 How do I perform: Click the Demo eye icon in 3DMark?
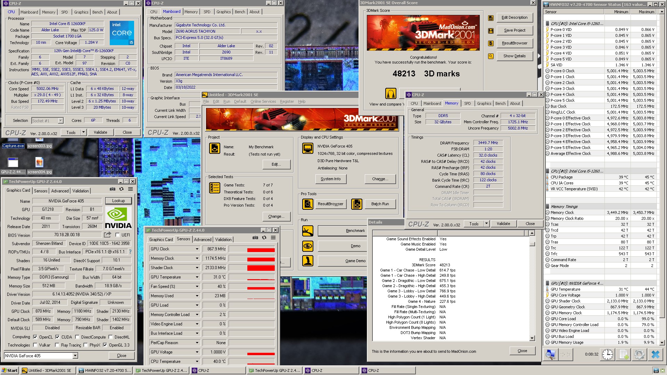[307, 246]
